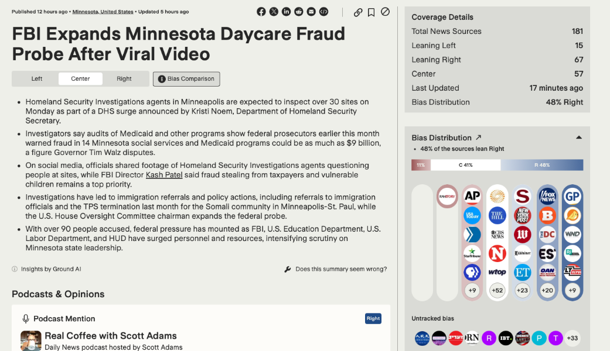610x351 pixels.
Task: Click the Fox News source logo
Action: click(547, 197)
